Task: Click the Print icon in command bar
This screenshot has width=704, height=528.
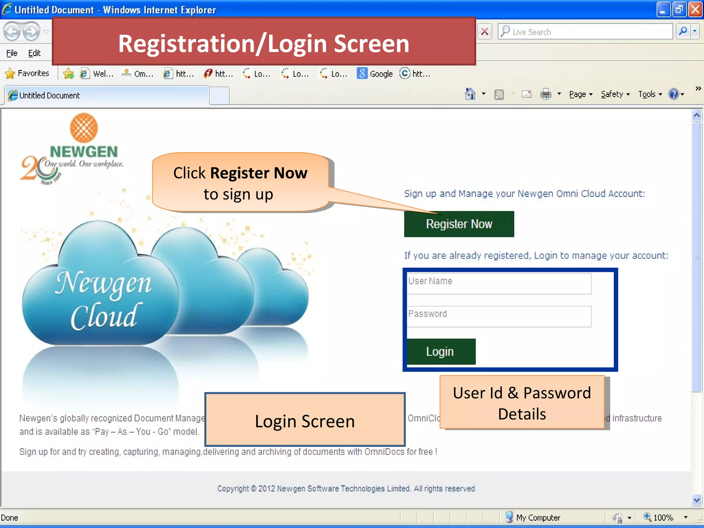Action: pyautogui.click(x=546, y=94)
